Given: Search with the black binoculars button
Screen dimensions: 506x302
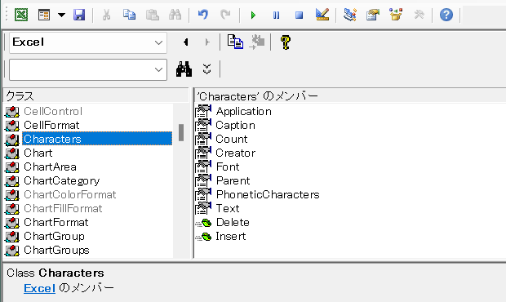Looking at the screenshot, I should [184, 69].
